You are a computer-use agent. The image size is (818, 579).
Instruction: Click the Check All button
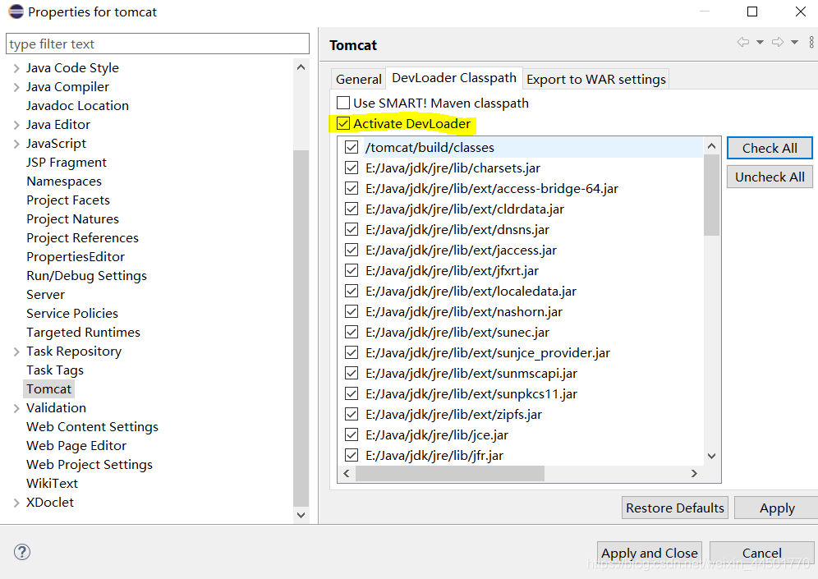pos(770,148)
